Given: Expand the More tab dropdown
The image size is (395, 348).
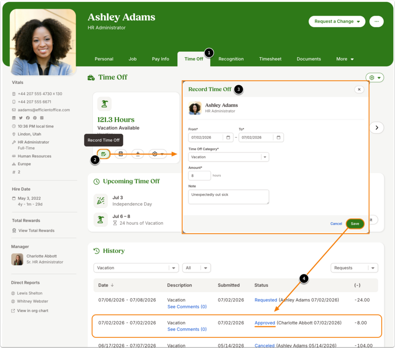Looking at the screenshot, I should click(345, 59).
